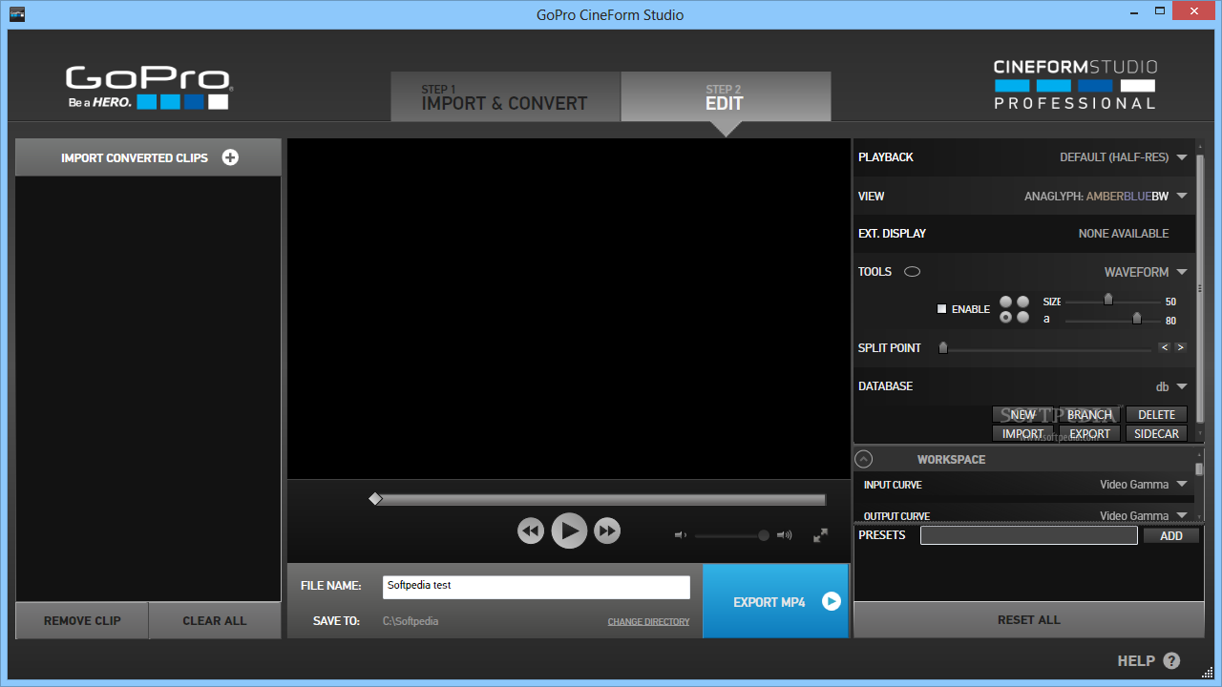The height and width of the screenshot is (687, 1222).
Task: Click the loud volume speaker icon
Action: click(785, 535)
